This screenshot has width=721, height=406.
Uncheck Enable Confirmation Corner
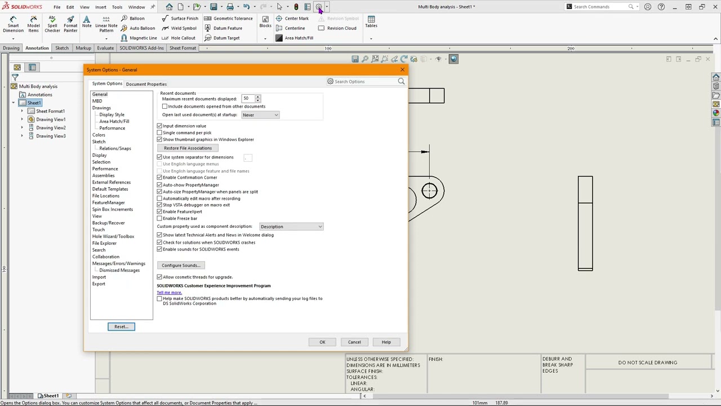(159, 177)
